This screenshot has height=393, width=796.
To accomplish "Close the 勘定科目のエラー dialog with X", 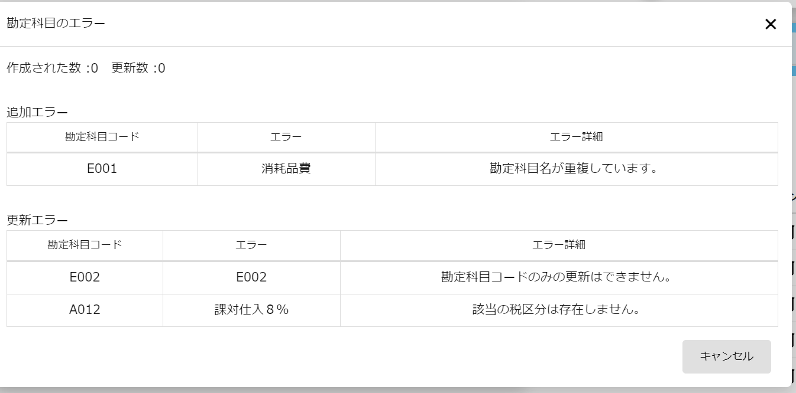I will coord(770,24).
